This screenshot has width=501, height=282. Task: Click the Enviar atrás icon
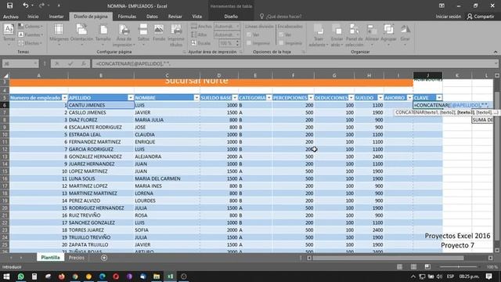click(x=337, y=35)
